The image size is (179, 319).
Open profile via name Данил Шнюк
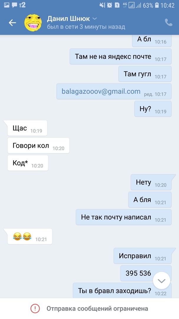click(68, 19)
